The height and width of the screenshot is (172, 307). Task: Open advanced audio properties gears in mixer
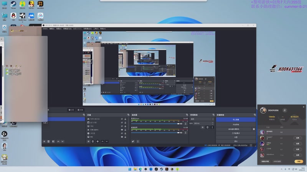coord(133,141)
